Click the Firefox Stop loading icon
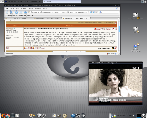The width and height of the screenshot is (147, 118). point(21,12)
